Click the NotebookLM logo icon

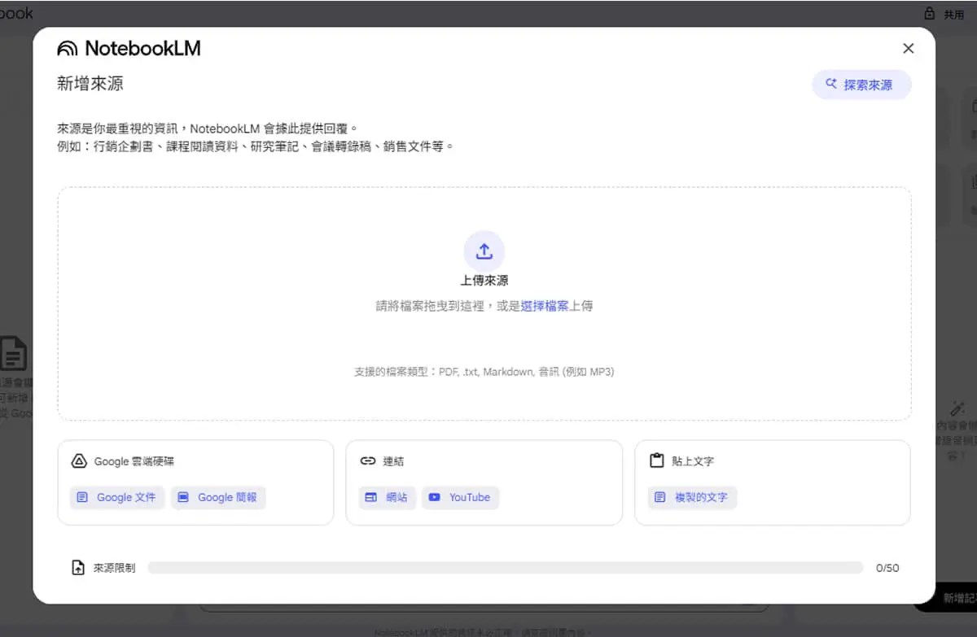click(68, 49)
